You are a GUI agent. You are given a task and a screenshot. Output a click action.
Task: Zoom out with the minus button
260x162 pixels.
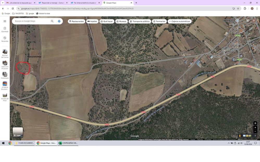pos(255,131)
